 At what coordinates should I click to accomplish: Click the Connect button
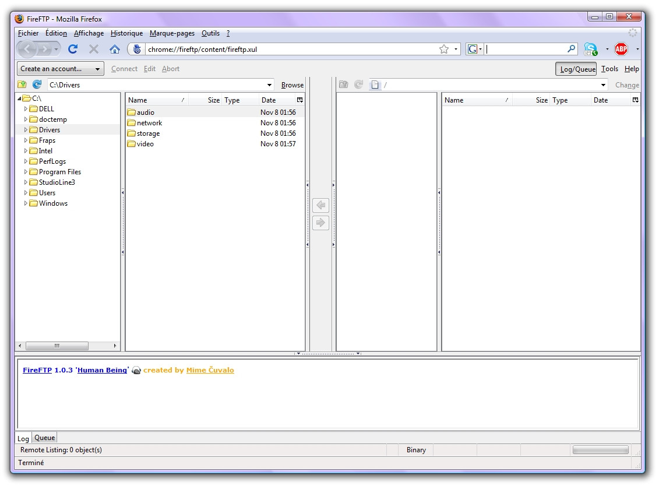click(125, 69)
